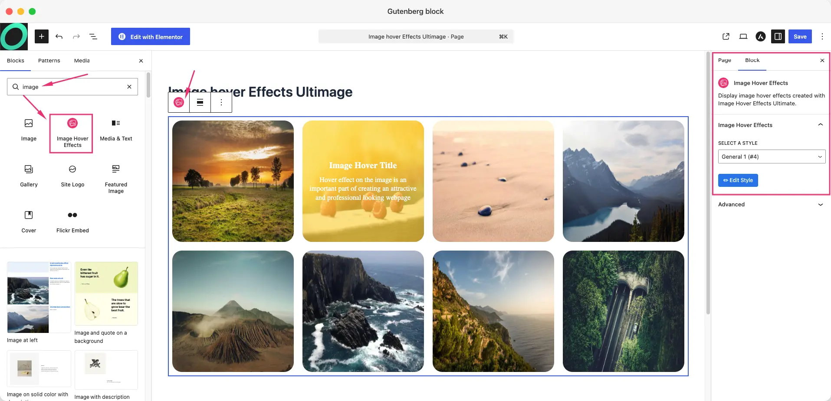Choose Image and quote on a background pattern

point(106,302)
